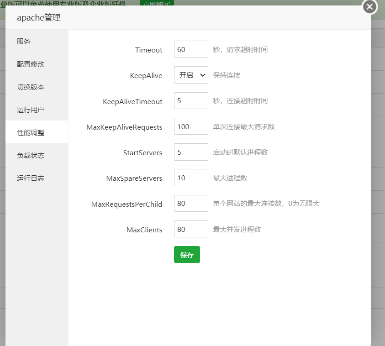Click the StartServers label
This screenshot has height=346, width=385.
tap(142, 152)
